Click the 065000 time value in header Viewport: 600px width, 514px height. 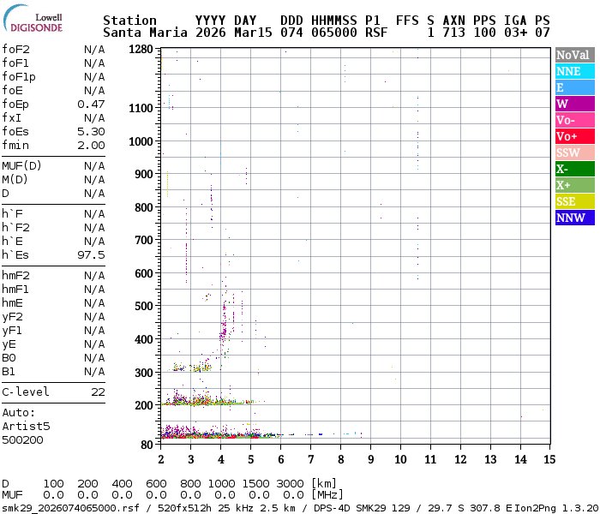click(334, 33)
